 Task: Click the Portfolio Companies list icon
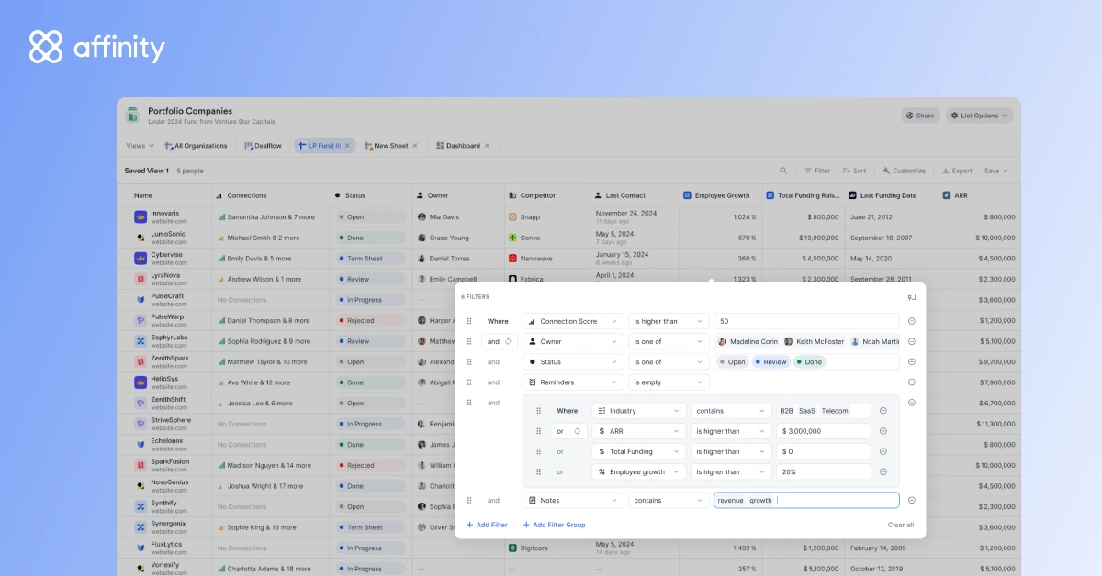point(132,116)
